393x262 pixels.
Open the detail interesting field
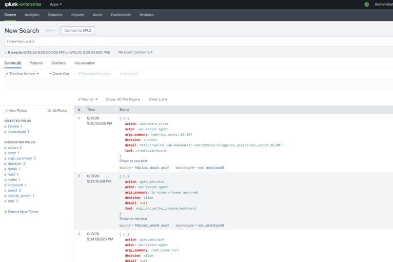coord(12,169)
